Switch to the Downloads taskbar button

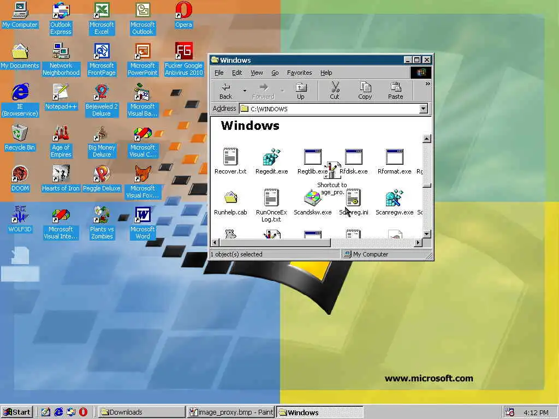click(x=141, y=412)
